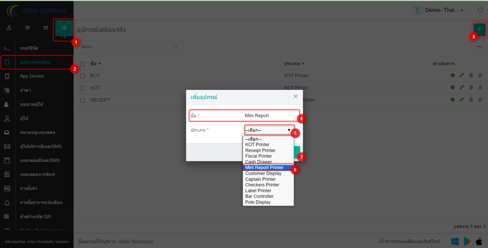The width and height of the screenshot is (488, 248).
Task: Open เทอร์มินัล in sidebar
Action: pyautogui.click(x=29, y=48)
